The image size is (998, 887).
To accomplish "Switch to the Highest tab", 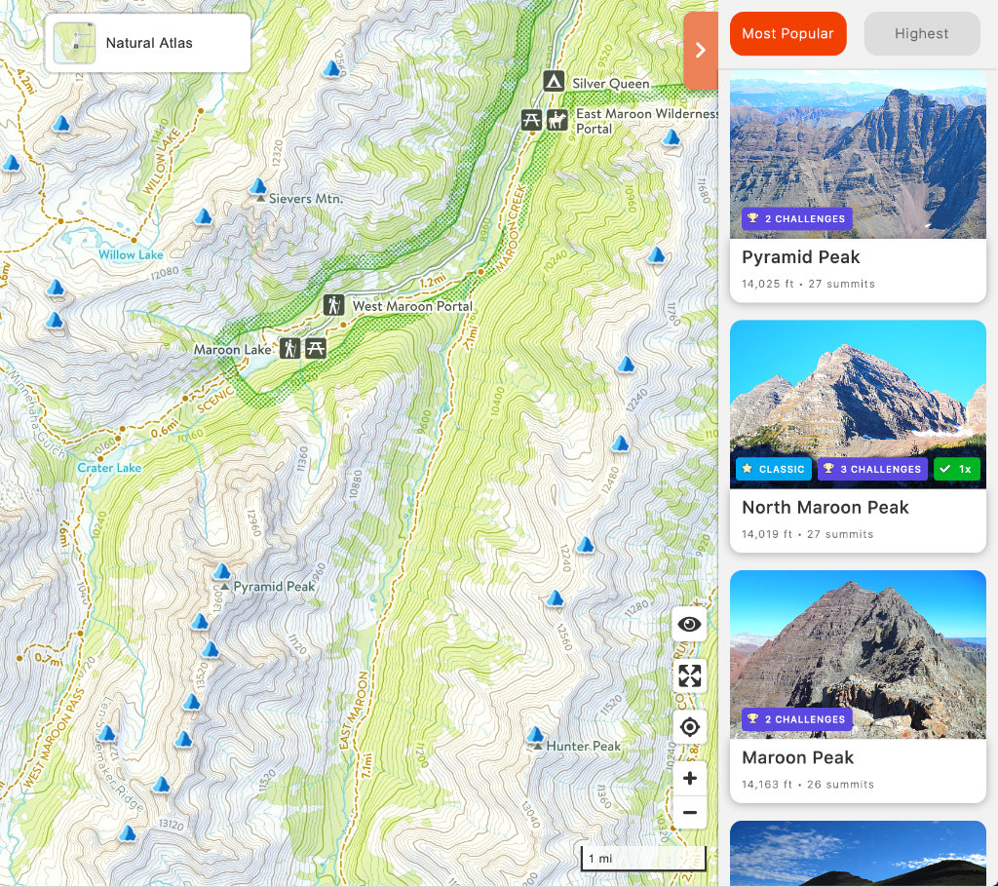I will [922, 34].
